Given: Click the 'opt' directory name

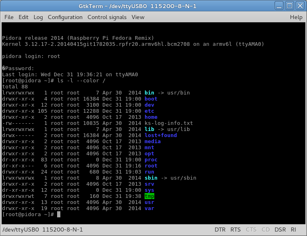Looking at the screenshot, I should (x=149, y=154).
